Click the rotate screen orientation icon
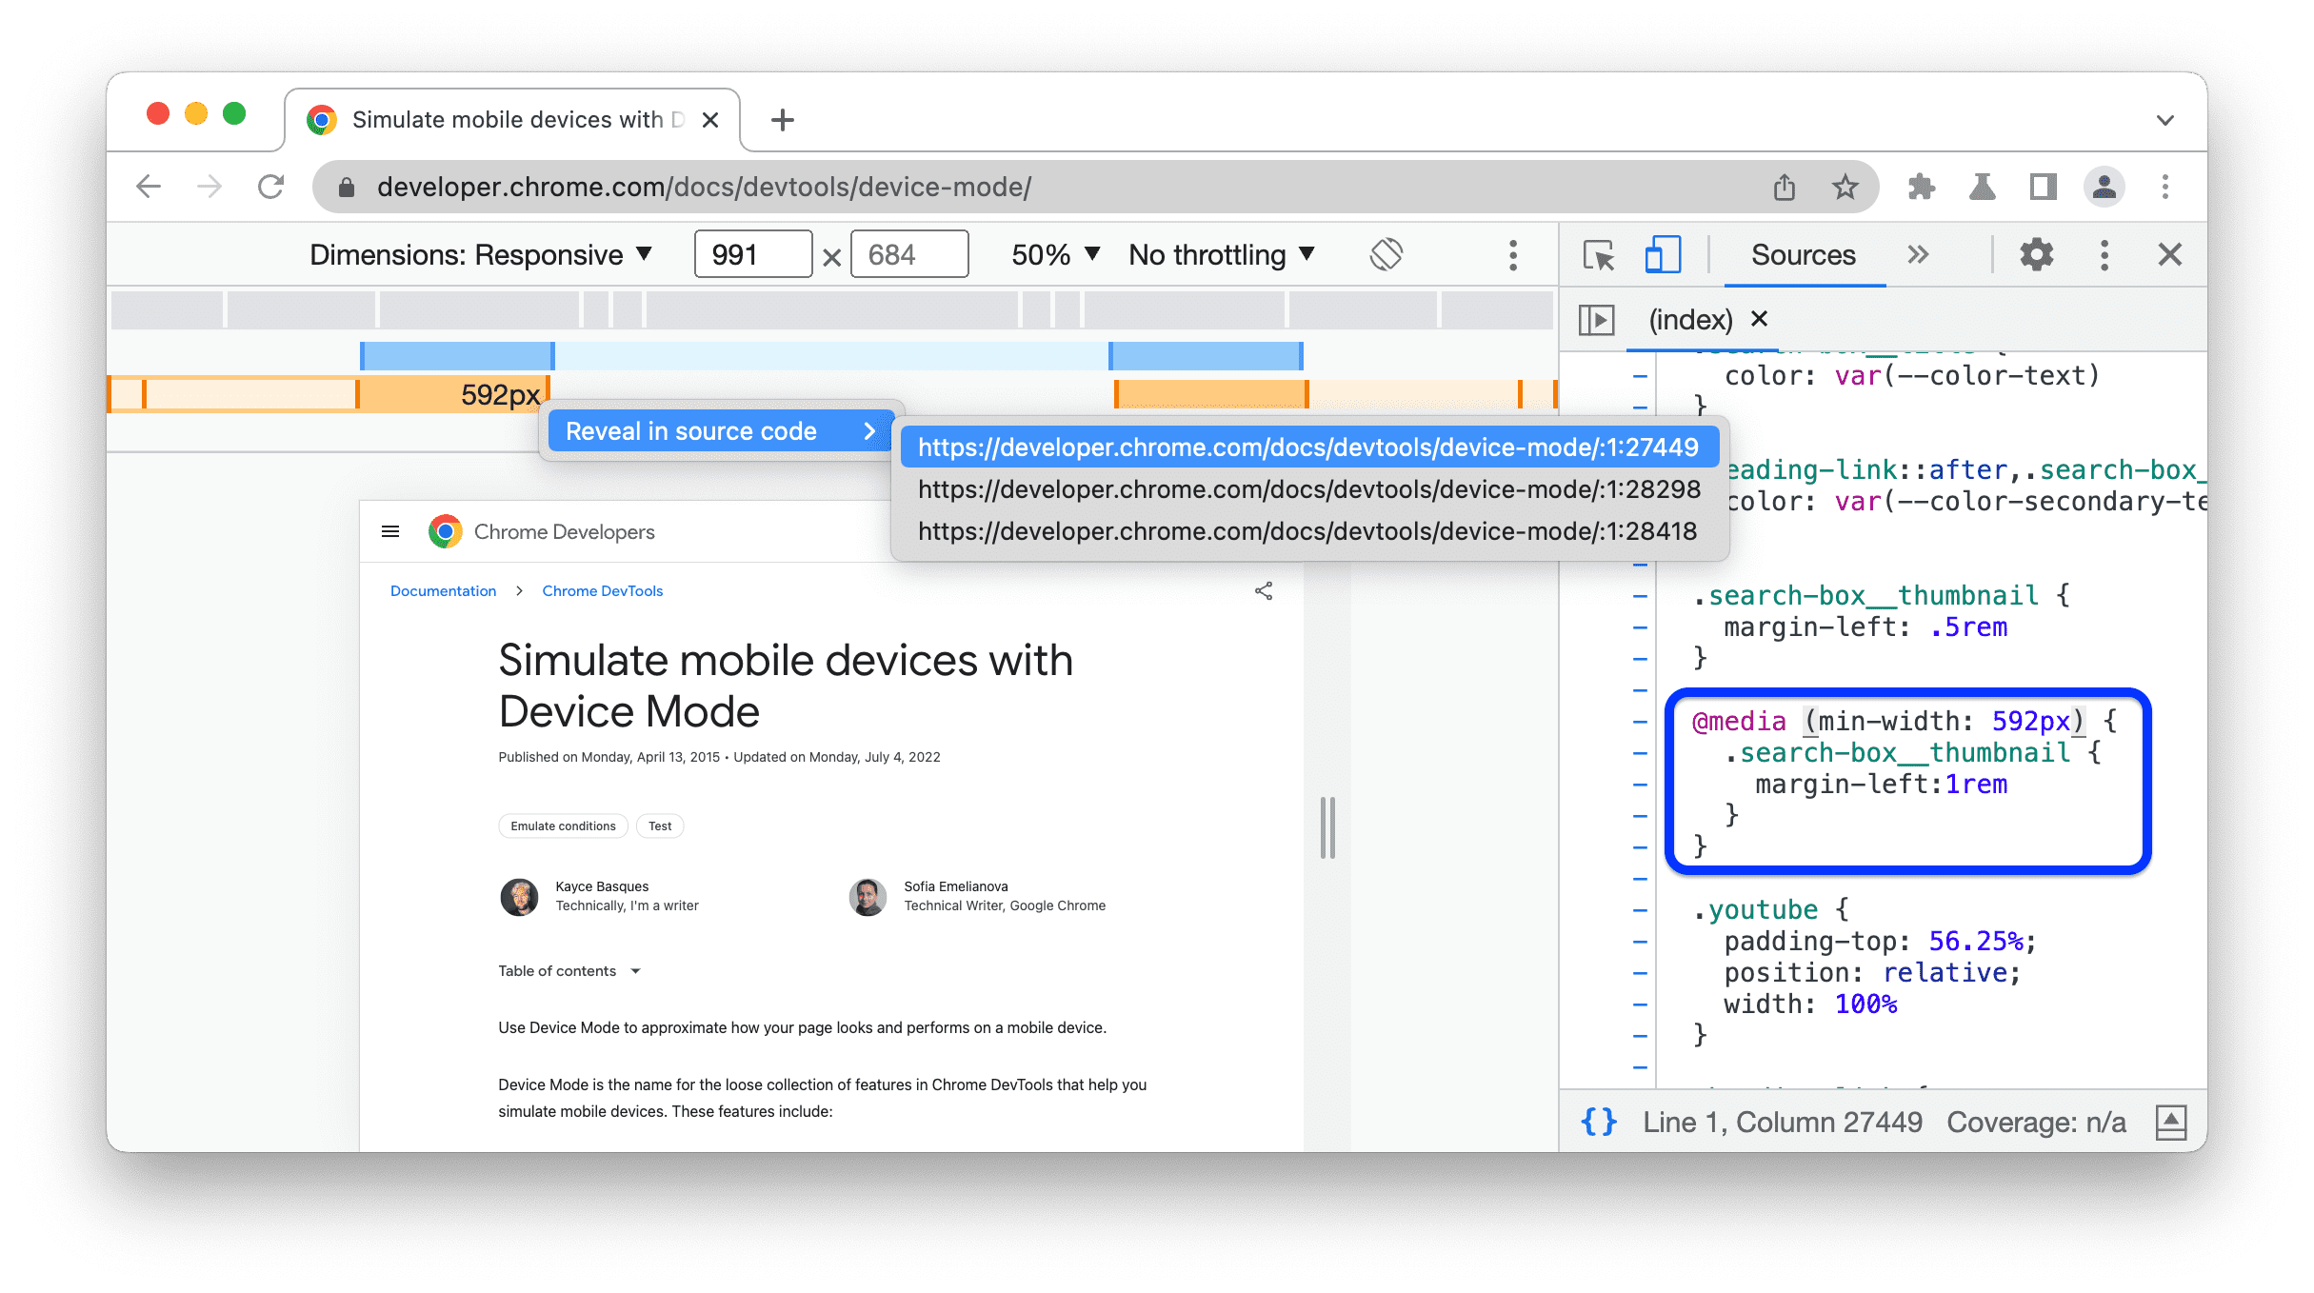The width and height of the screenshot is (2314, 1293). coord(1385,254)
